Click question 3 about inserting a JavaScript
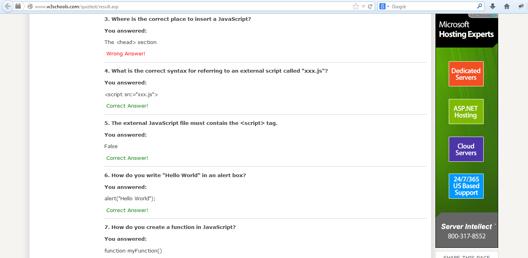Screen dimensions: 528x258 coord(178,19)
